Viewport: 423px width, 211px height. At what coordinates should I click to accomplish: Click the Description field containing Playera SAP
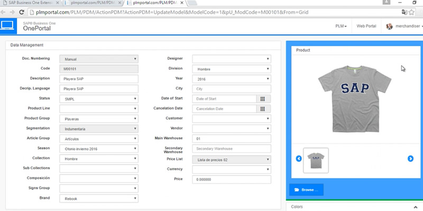[x=98, y=79]
